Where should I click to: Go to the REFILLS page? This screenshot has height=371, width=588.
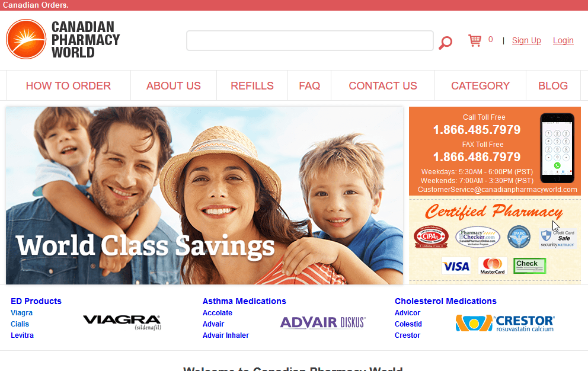tap(252, 85)
